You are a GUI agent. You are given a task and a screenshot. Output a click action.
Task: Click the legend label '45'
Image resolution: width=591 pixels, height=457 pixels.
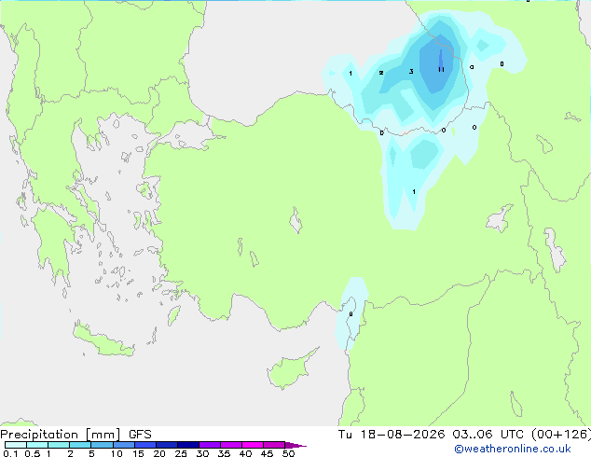(x=267, y=453)
